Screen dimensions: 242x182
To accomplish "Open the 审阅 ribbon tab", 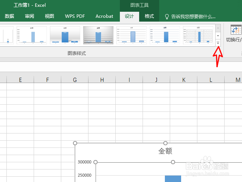I will [x=29, y=16].
